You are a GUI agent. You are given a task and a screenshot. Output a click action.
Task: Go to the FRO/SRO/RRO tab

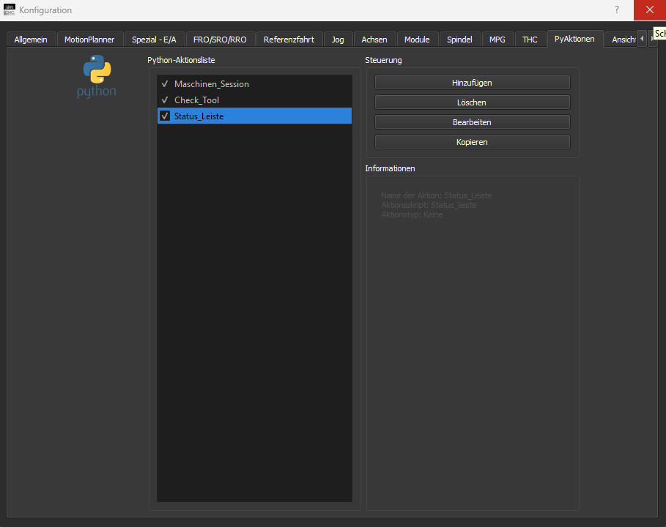click(220, 40)
